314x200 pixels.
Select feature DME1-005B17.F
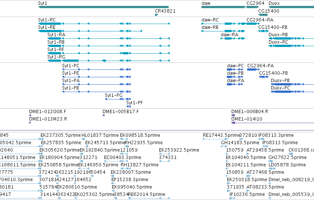[104, 115]
